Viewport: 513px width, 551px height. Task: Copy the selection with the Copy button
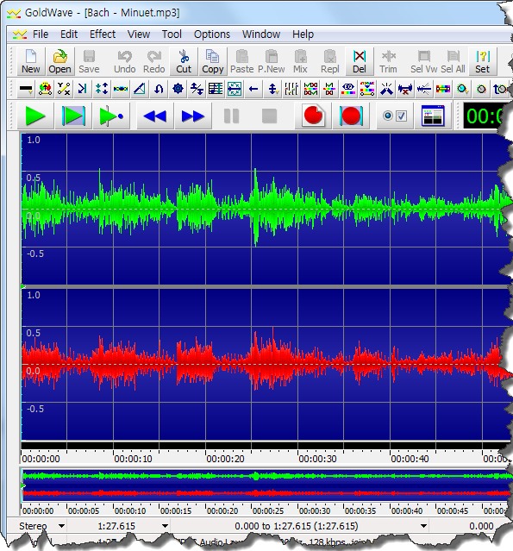click(x=213, y=62)
